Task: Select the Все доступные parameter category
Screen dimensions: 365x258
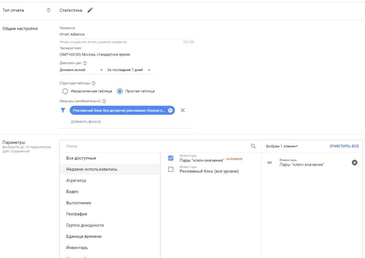Action: click(81, 158)
